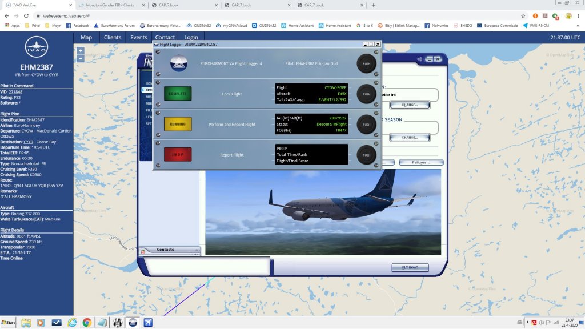Viewport: 585px width, 329px height.
Task: Open the Events menu item
Action: tap(139, 38)
